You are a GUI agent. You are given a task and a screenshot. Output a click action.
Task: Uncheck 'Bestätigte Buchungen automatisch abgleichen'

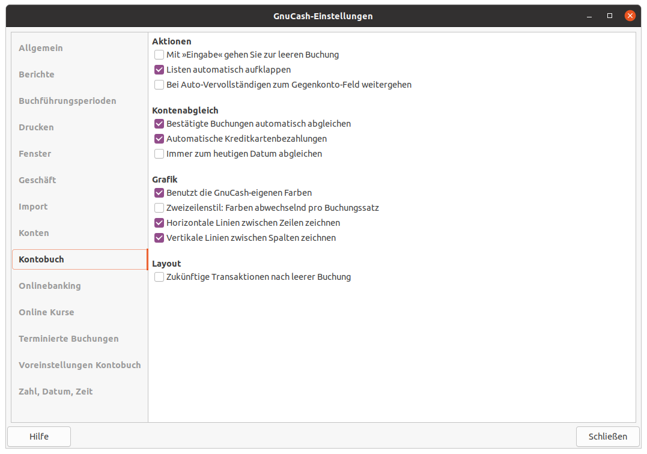click(159, 124)
